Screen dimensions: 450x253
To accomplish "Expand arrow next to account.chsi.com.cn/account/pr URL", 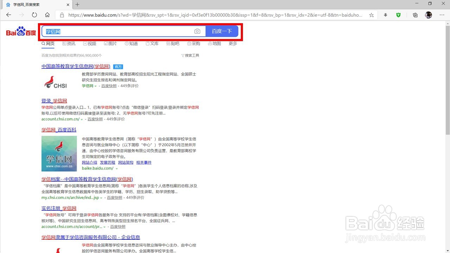I will (x=104, y=227).
